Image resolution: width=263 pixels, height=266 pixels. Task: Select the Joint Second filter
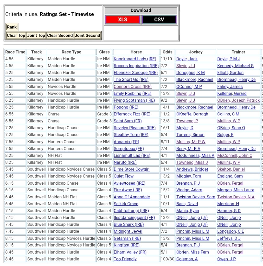pyautogui.click(x=87, y=35)
